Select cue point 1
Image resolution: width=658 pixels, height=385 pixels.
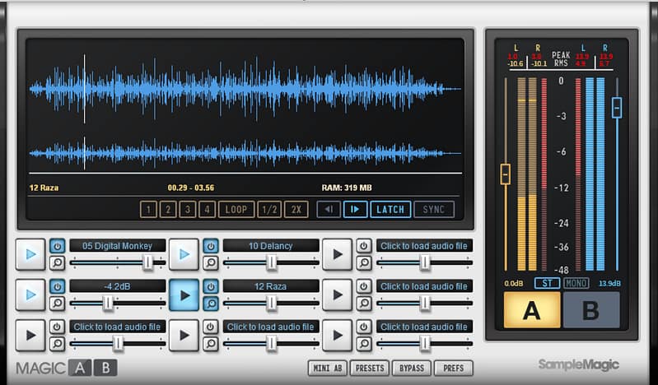point(148,209)
